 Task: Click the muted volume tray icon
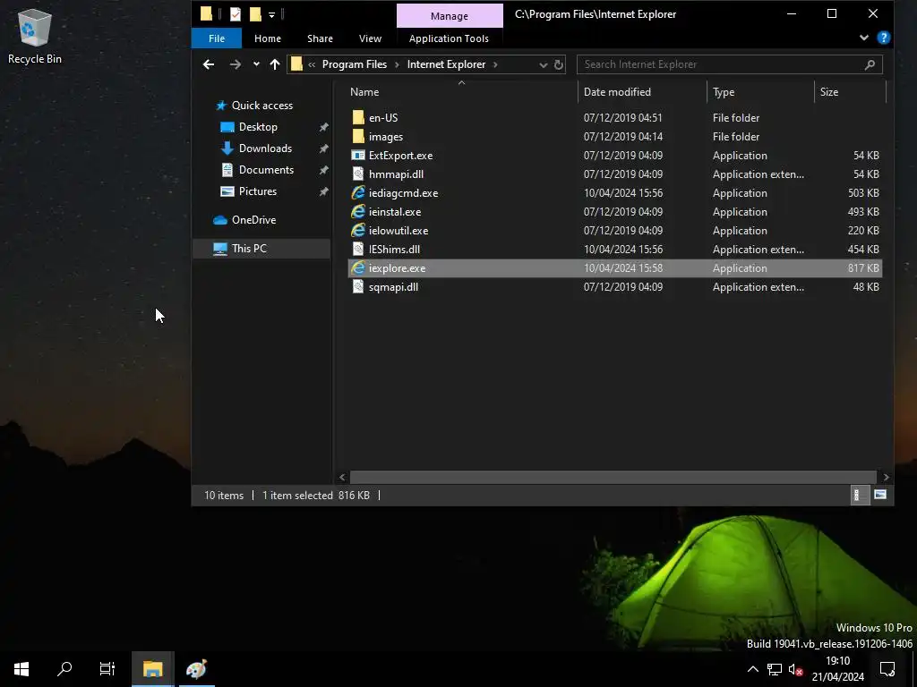(795, 669)
